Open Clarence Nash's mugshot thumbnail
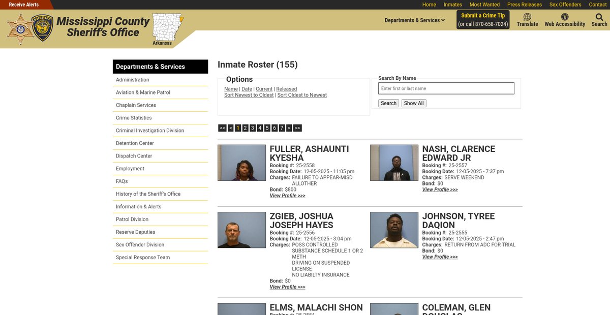The image size is (610, 315). [x=394, y=163]
